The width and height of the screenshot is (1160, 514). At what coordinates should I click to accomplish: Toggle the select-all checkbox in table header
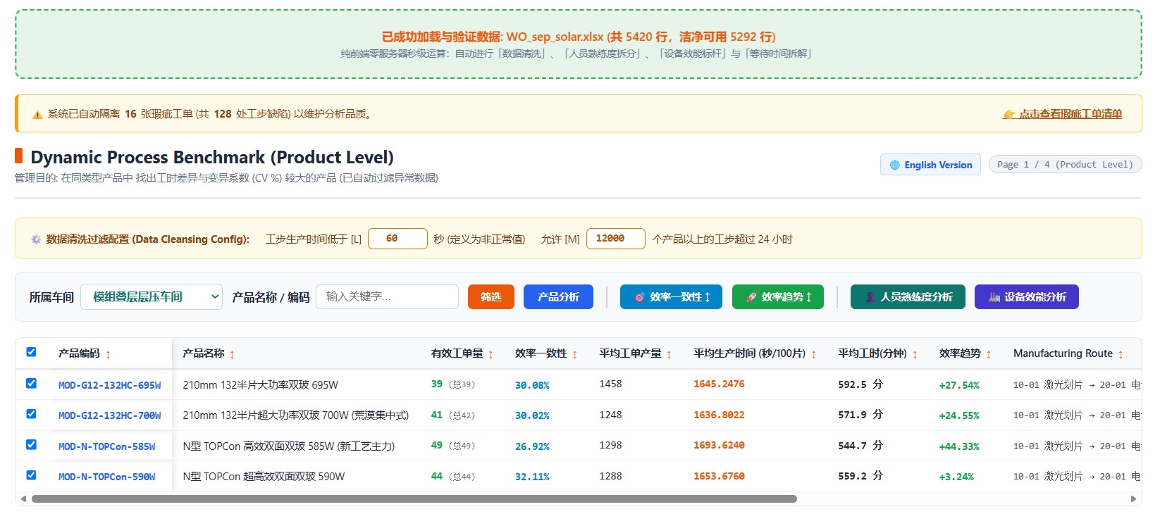pyautogui.click(x=31, y=352)
